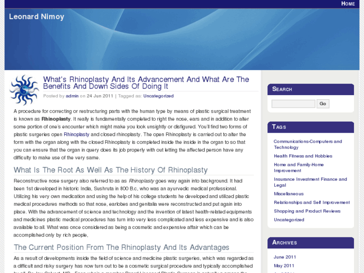Open the admin author link
Image resolution: width=364 pixels, height=273 pixels.
[x=72, y=96]
